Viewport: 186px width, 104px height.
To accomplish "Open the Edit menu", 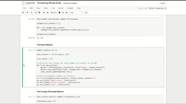I will click(x=31, y=8).
